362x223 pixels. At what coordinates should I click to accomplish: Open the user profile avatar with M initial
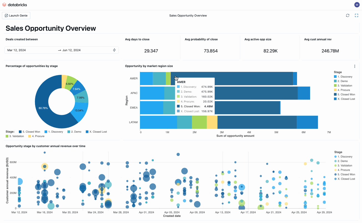[357, 4]
